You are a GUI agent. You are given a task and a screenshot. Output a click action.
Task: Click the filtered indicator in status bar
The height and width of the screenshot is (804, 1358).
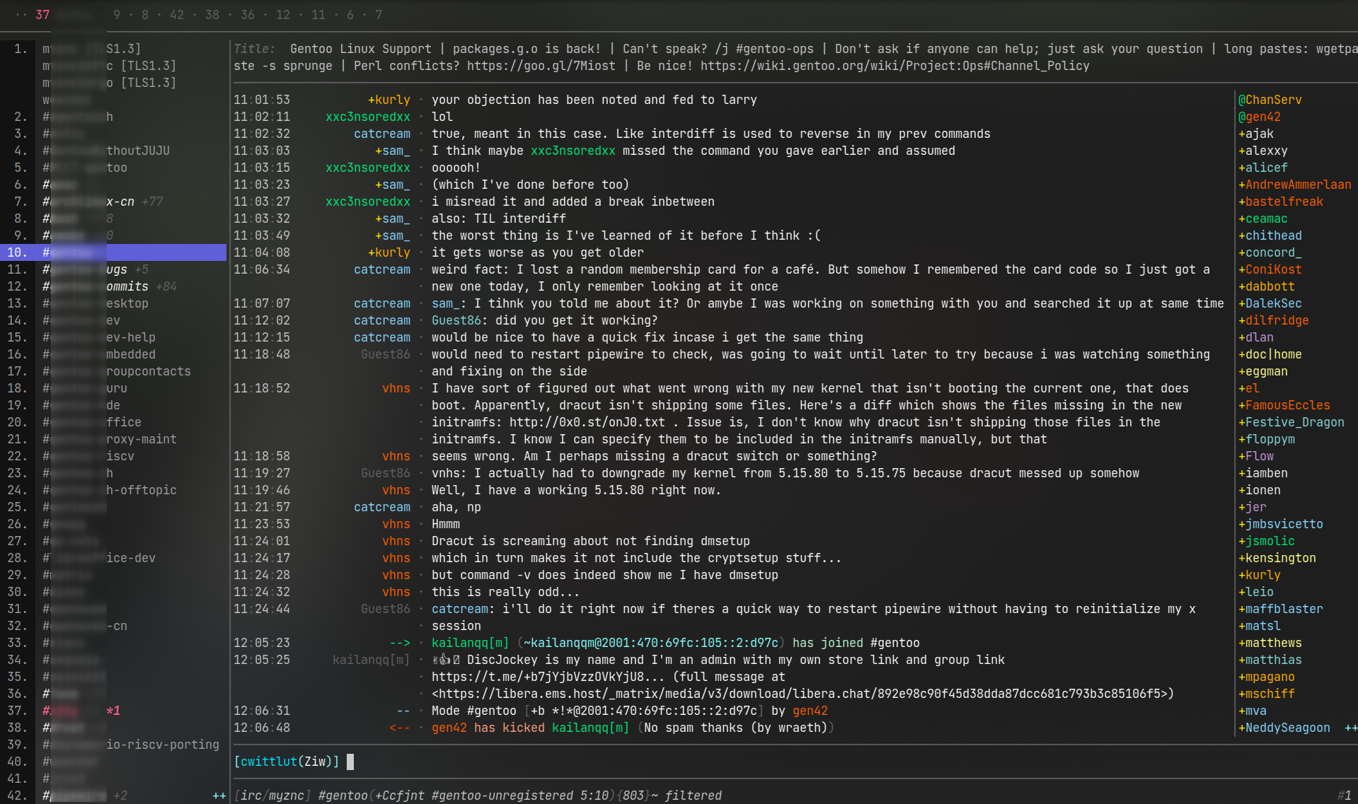[x=694, y=796]
